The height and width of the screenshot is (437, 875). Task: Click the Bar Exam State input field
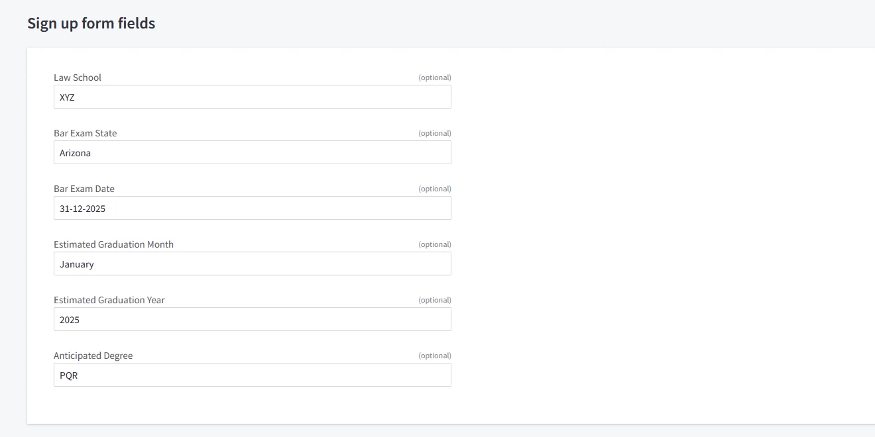[x=252, y=152]
